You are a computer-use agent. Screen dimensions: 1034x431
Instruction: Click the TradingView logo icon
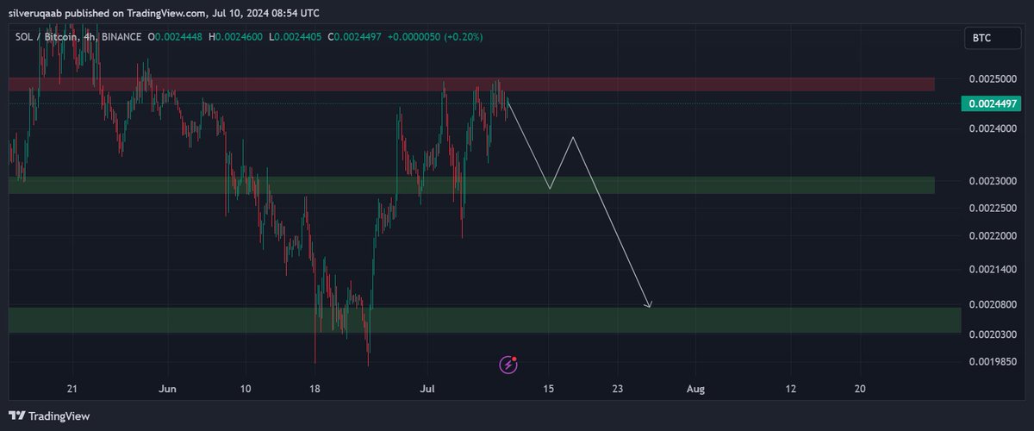pyautogui.click(x=17, y=415)
